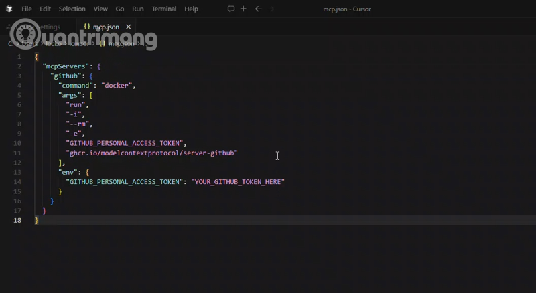
Task: Click line number 18 in gutter
Action: [x=17, y=220]
